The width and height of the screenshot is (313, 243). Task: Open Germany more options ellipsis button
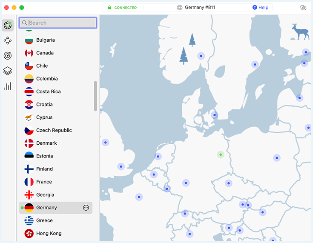coord(86,208)
